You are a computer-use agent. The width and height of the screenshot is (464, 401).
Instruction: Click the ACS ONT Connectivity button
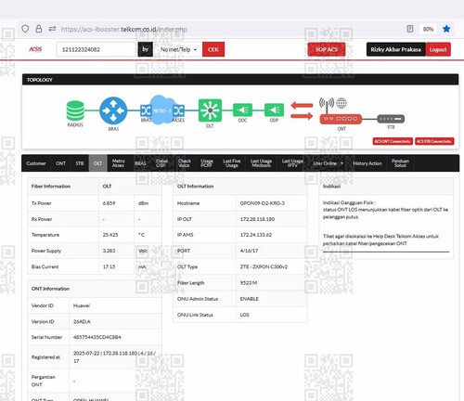393,141
